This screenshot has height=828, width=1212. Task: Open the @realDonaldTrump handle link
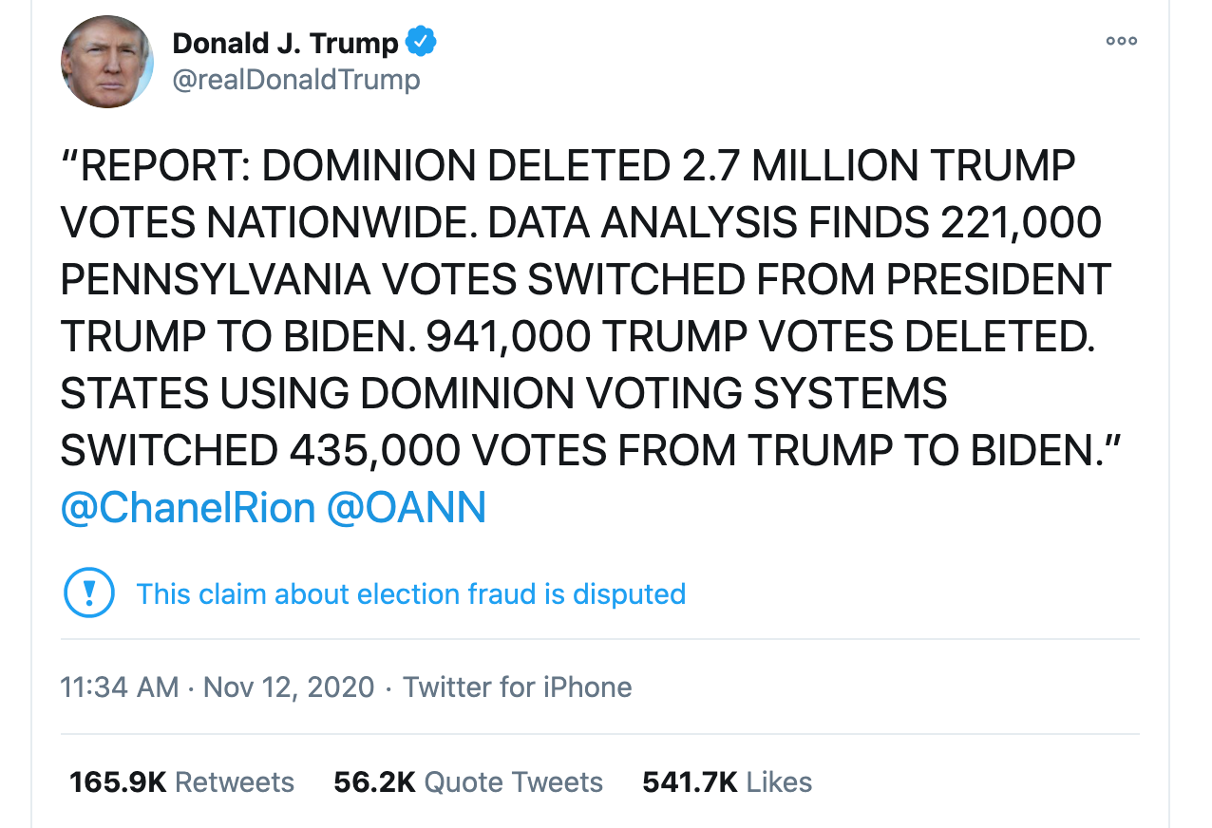click(x=295, y=80)
